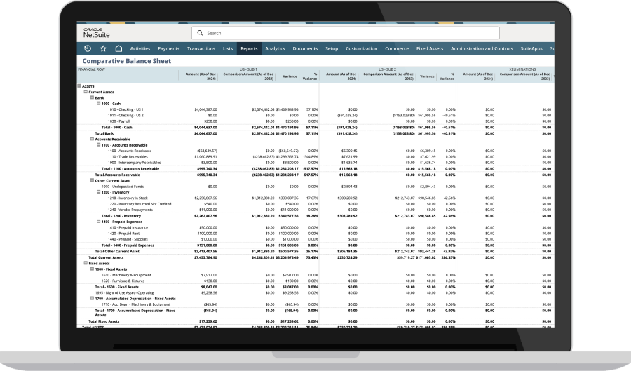Viewport: 631px width, 371px height.
Task: Open the Transactions menu
Action: point(201,48)
